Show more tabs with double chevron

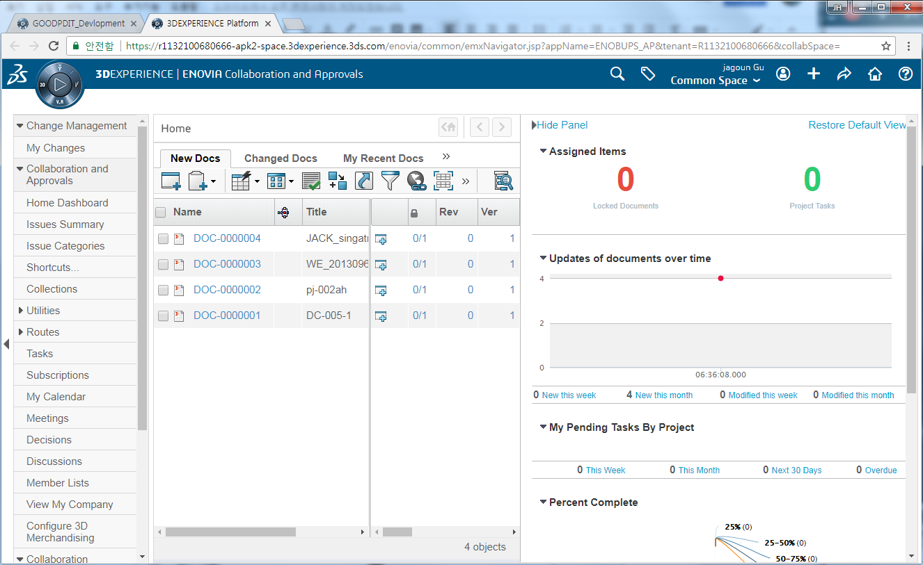[x=446, y=156]
